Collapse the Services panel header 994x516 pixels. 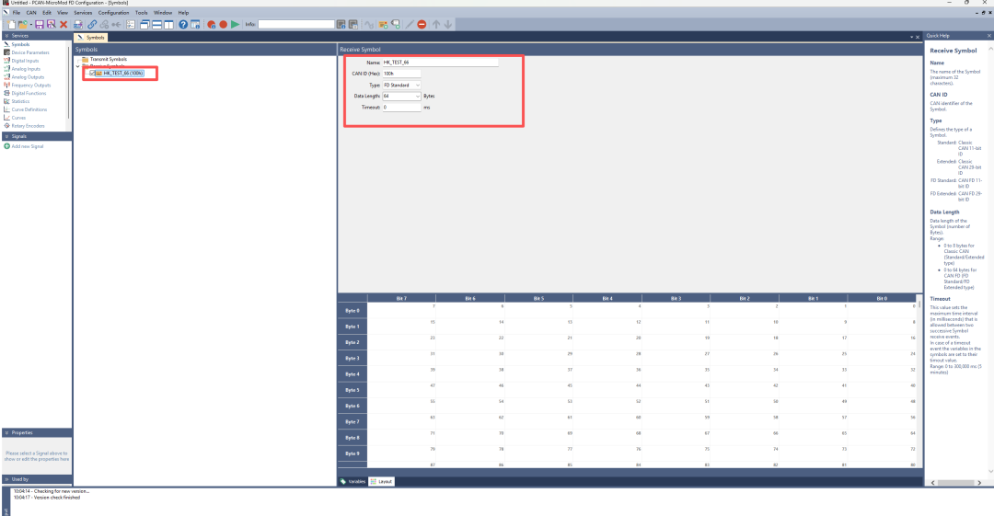(x=6, y=36)
